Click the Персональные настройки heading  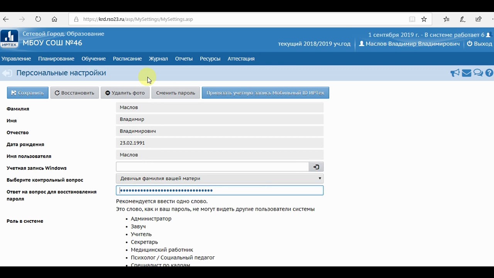61,73
